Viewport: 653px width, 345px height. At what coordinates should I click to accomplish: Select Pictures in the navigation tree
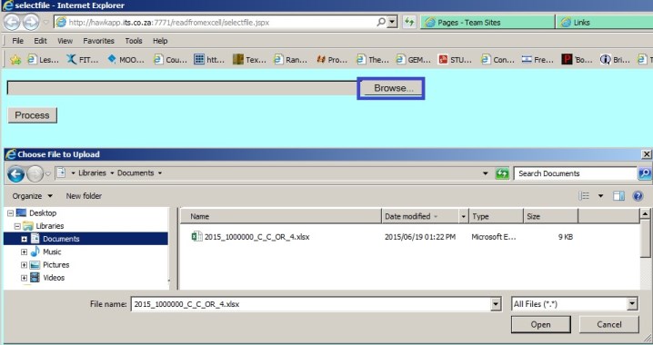[x=55, y=265]
